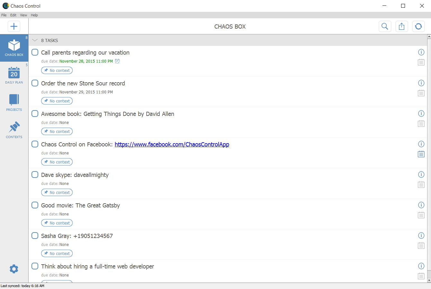Viewport: 431px width, 289px height.
Task: Select context for Dave skype task
Action: click(57, 192)
